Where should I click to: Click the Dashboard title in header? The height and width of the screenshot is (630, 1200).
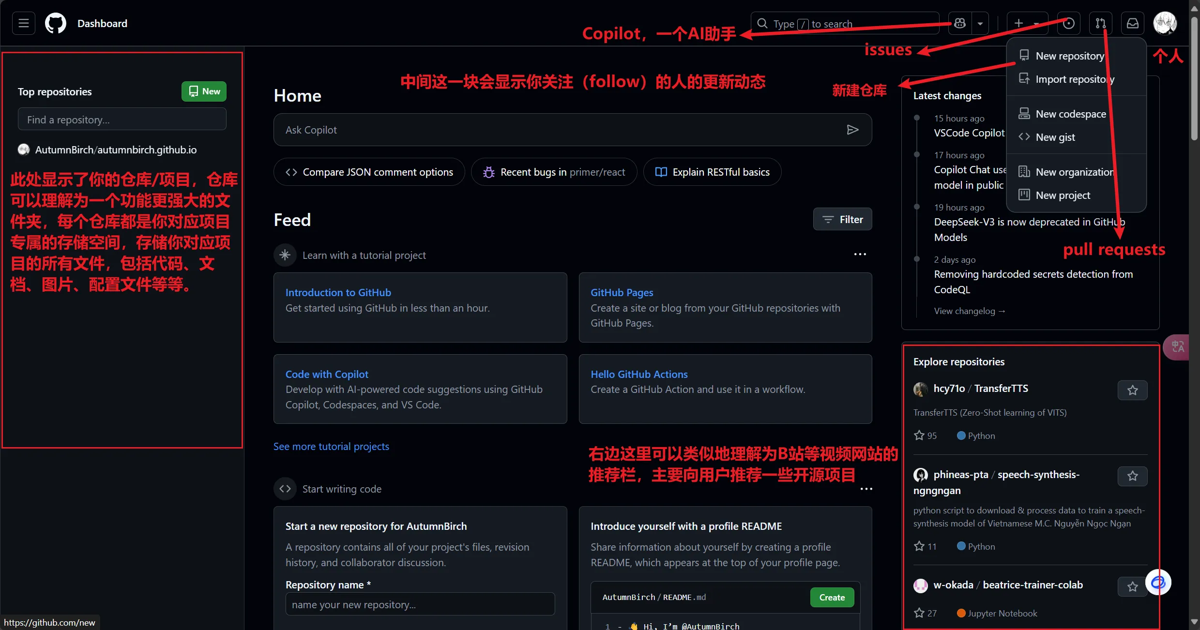pyautogui.click(x=102, y=23)
